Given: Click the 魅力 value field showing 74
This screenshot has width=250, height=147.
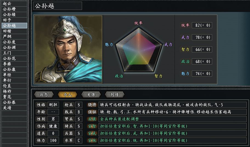Looking at the screenshot, I should pos(202,73).
